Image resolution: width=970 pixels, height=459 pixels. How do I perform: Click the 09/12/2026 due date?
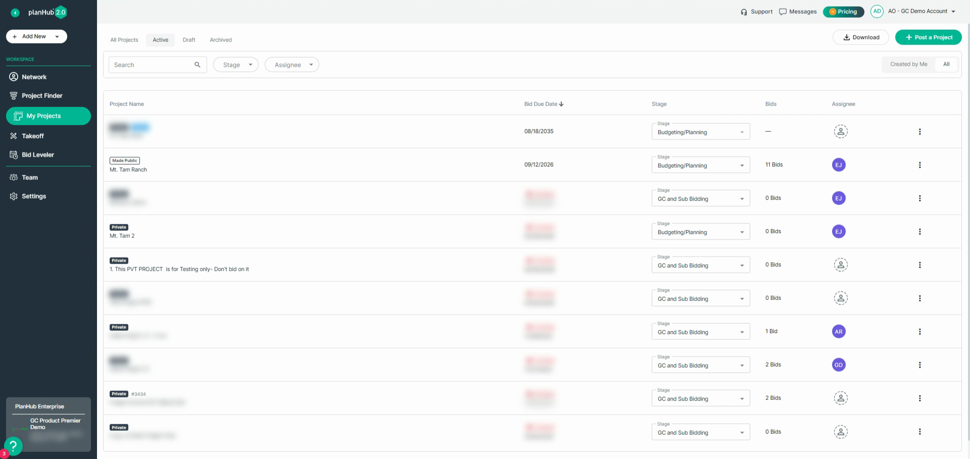point(539,165)
